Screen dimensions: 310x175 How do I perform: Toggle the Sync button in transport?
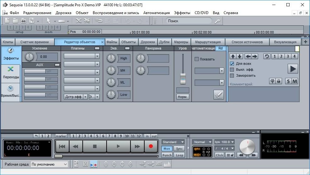point(179,149)
